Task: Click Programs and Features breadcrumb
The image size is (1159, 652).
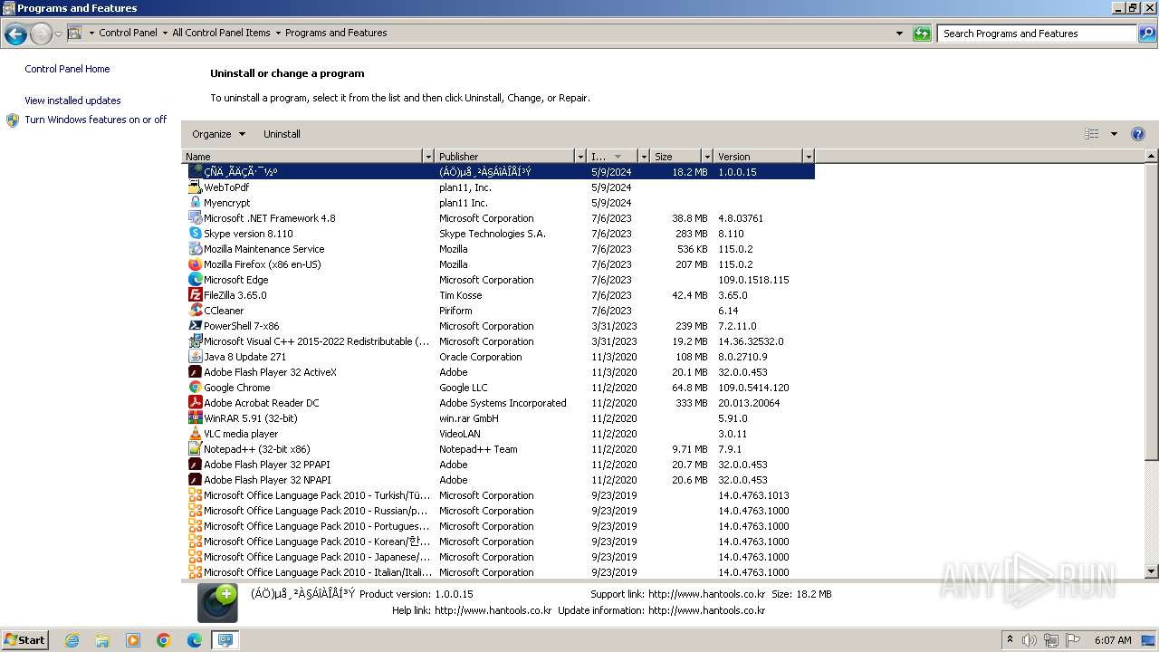Action: point(336,33)
